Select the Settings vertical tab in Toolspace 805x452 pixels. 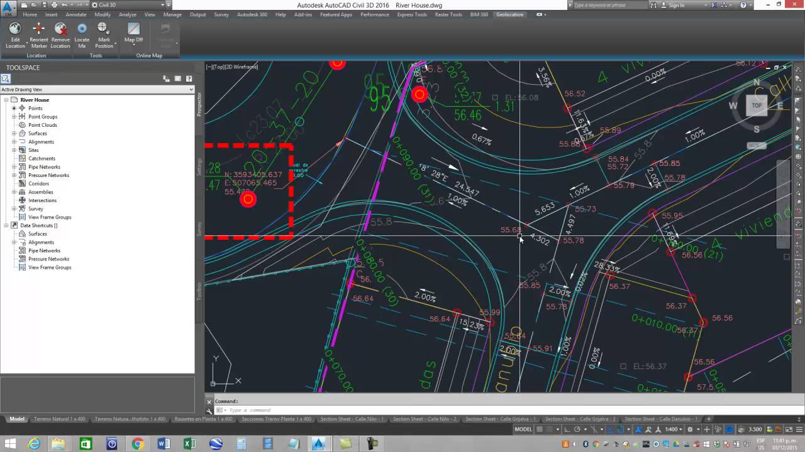point(199,168)
